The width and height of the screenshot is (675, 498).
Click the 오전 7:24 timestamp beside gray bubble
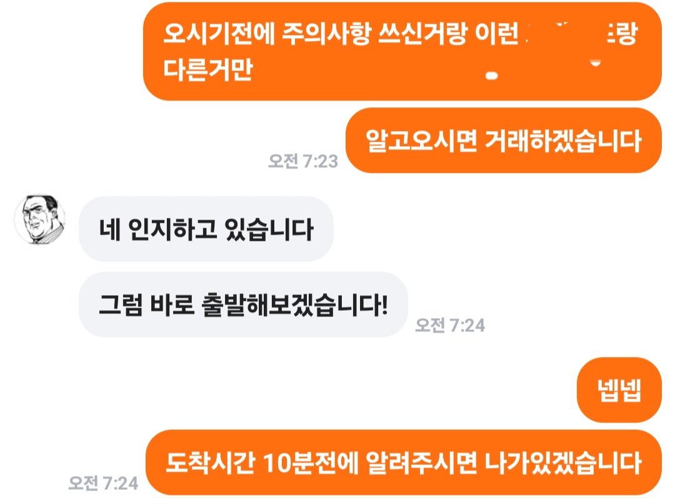[x=450, y=325]
